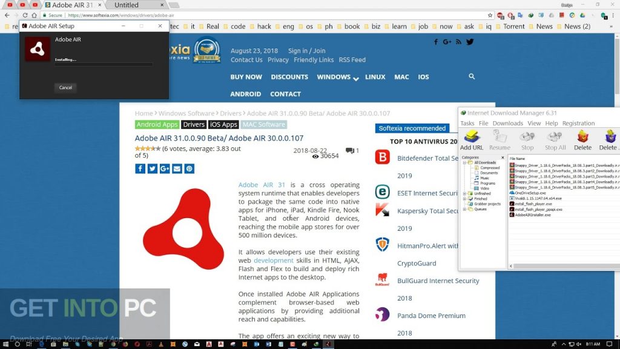Expand the Queues category in IDM
The height and width of the screenshot is (349, 620).
pos(464,209)
